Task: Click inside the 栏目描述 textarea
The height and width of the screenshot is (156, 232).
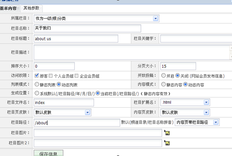Action: [x=132, y=52]
